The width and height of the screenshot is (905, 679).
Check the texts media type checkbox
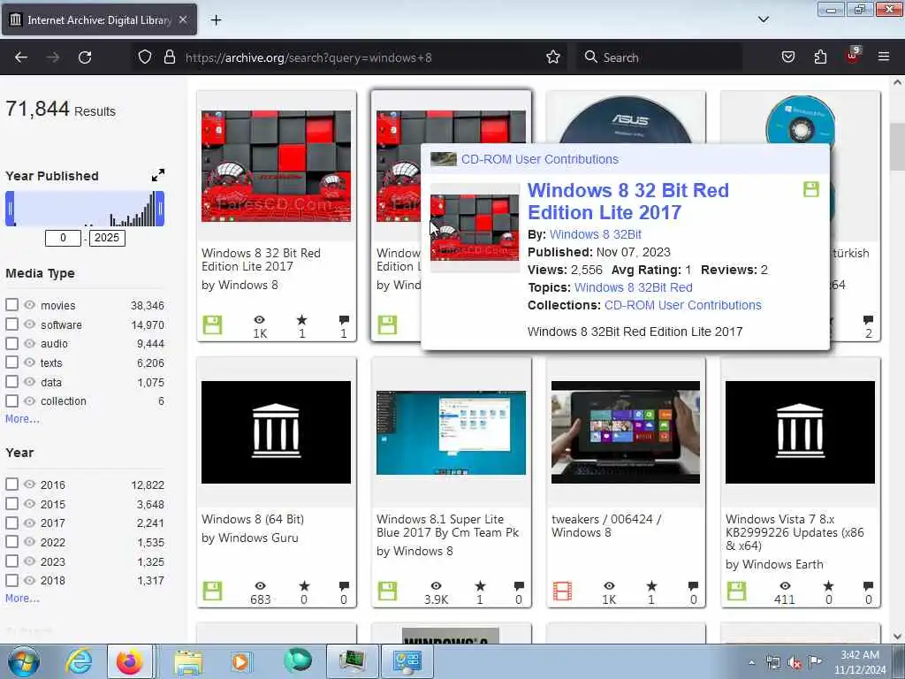(x=11, y=362)
